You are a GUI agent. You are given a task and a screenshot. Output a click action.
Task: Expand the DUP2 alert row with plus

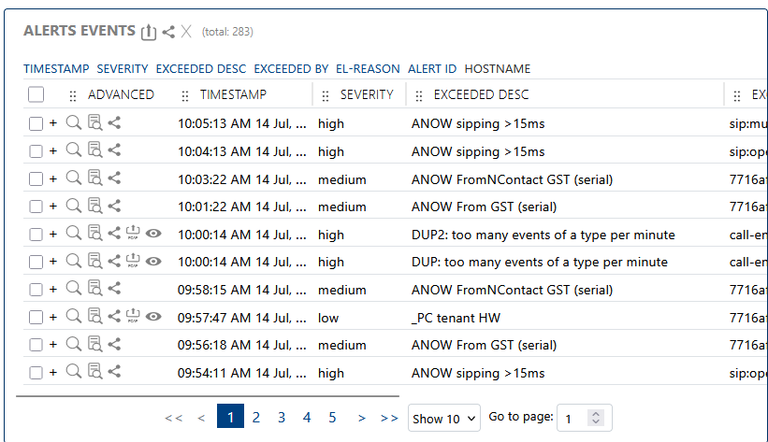tap(53, 234)
